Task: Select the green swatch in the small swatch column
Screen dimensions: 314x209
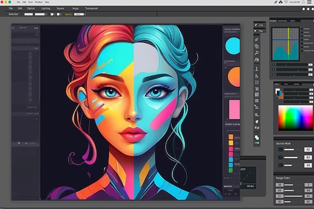Action: 231,170
